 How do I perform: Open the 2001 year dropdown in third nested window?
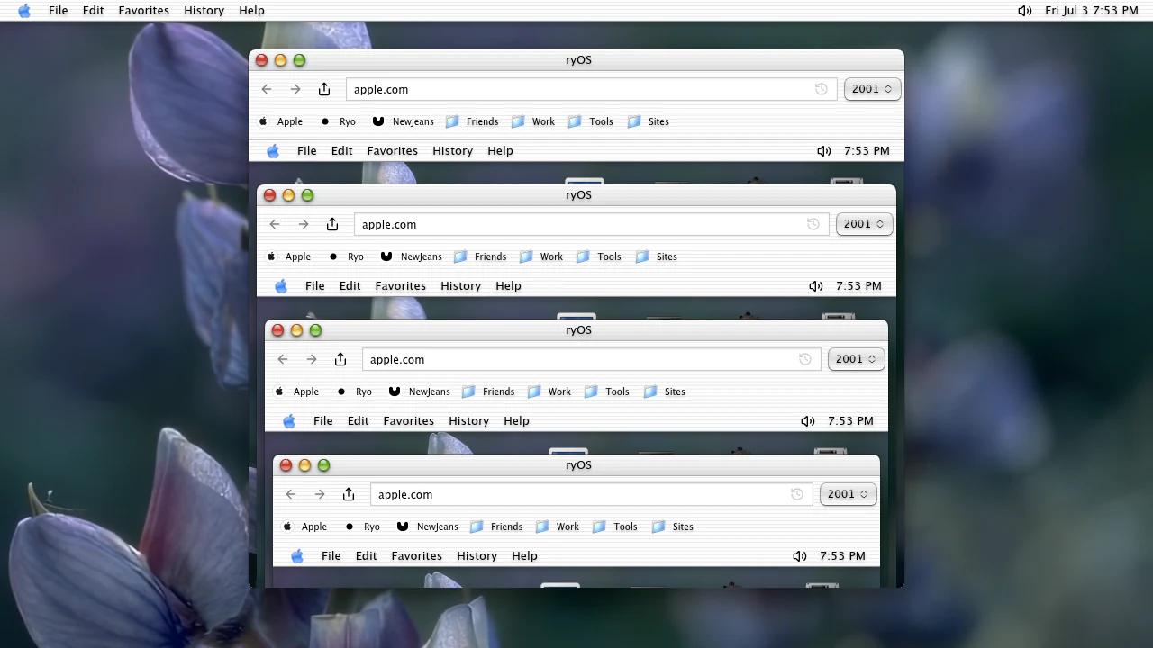tap(856, 359)
